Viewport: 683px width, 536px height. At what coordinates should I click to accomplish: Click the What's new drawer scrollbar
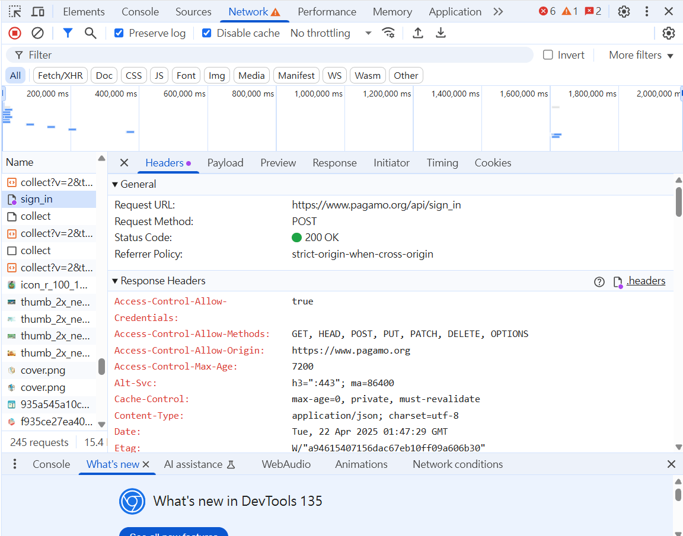(x=678, y=495)
